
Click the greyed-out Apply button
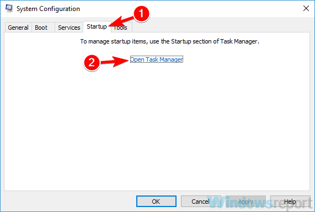[245, 202]
